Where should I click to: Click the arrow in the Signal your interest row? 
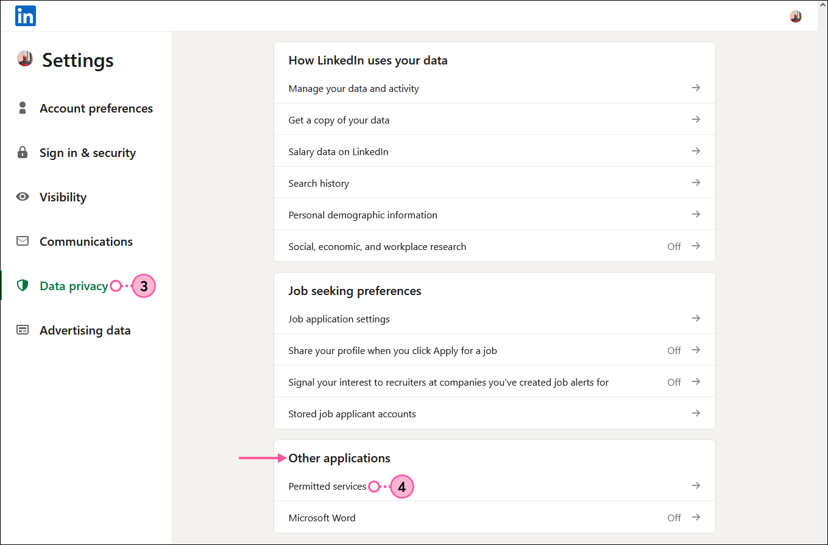click(696, 381)
